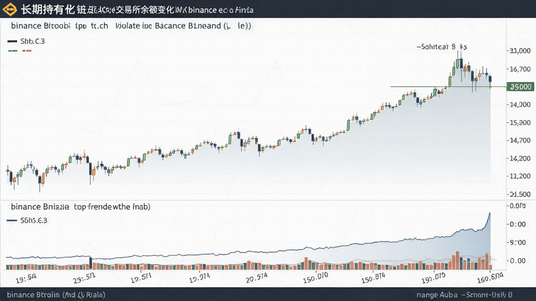Click the upper chart title beginning 'binance Bitoobi'
Viewport: 536px width, 301px height.
coord(131,26)
